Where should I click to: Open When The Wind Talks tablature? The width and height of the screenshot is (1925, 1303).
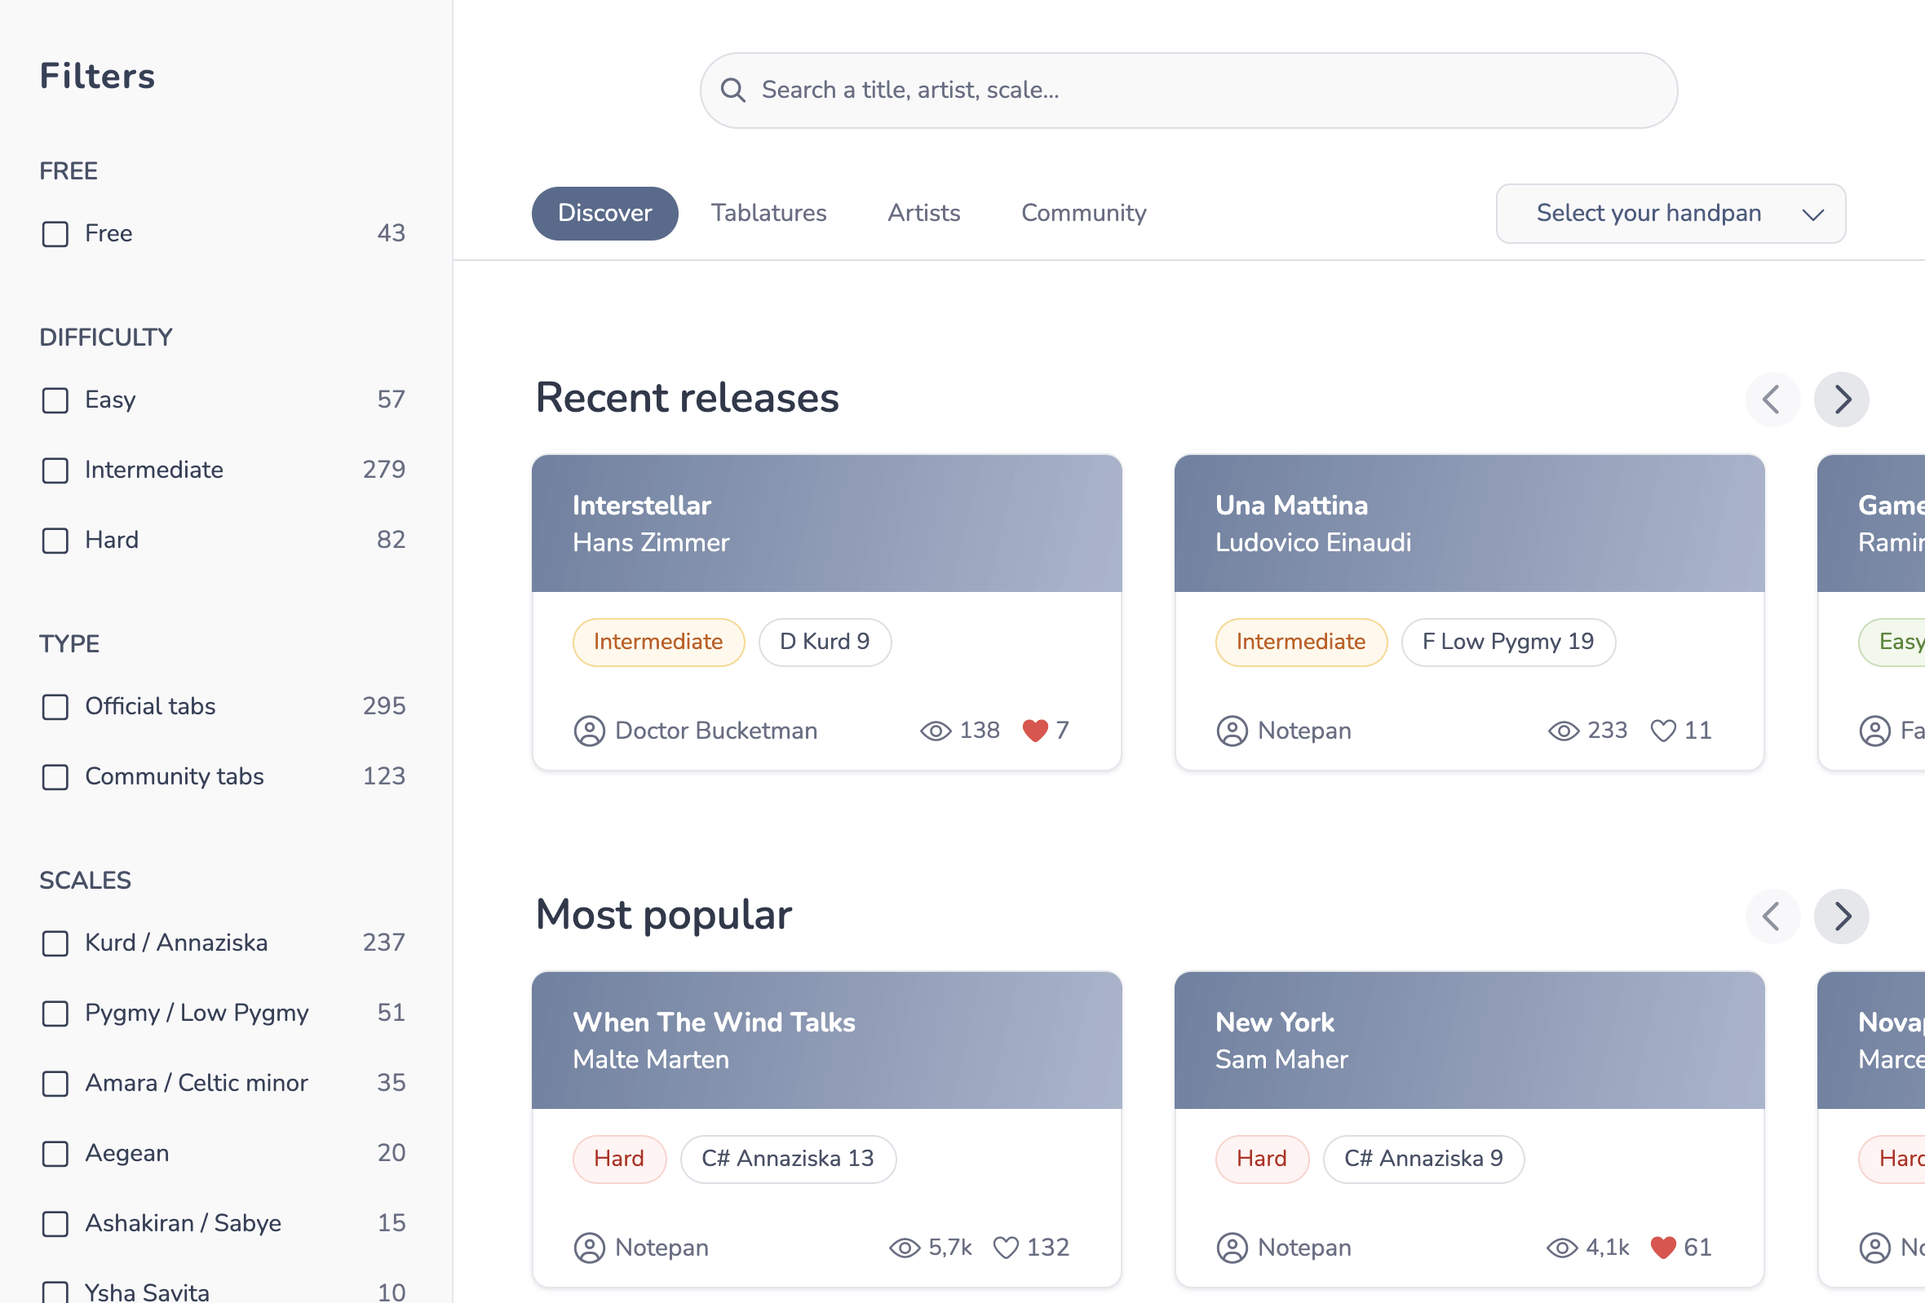pos(714,1023)
